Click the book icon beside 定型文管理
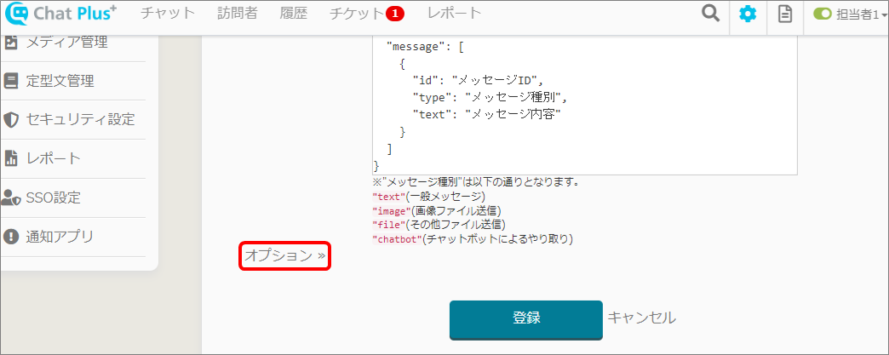 11,81
